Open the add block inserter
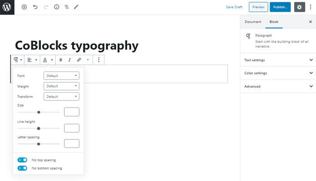Viewport: 316px width, 181px height. pyautogui.click(x=24, y=7)
